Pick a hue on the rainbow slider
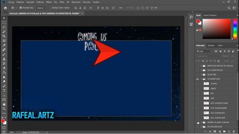Viewport: 239px width, 134px height. (x=235, y=29)
